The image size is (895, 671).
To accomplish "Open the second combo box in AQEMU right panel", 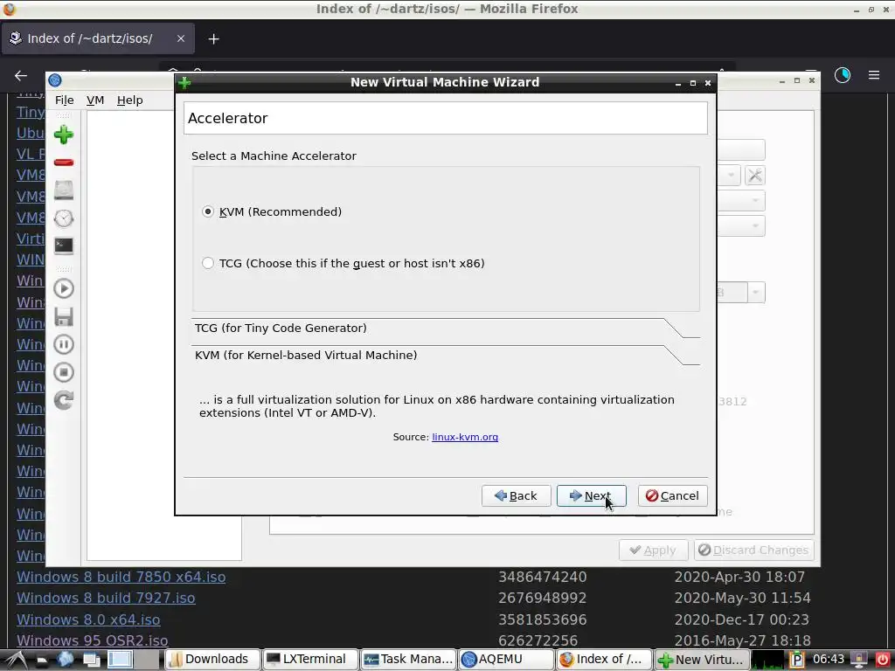I will (741, 201).
